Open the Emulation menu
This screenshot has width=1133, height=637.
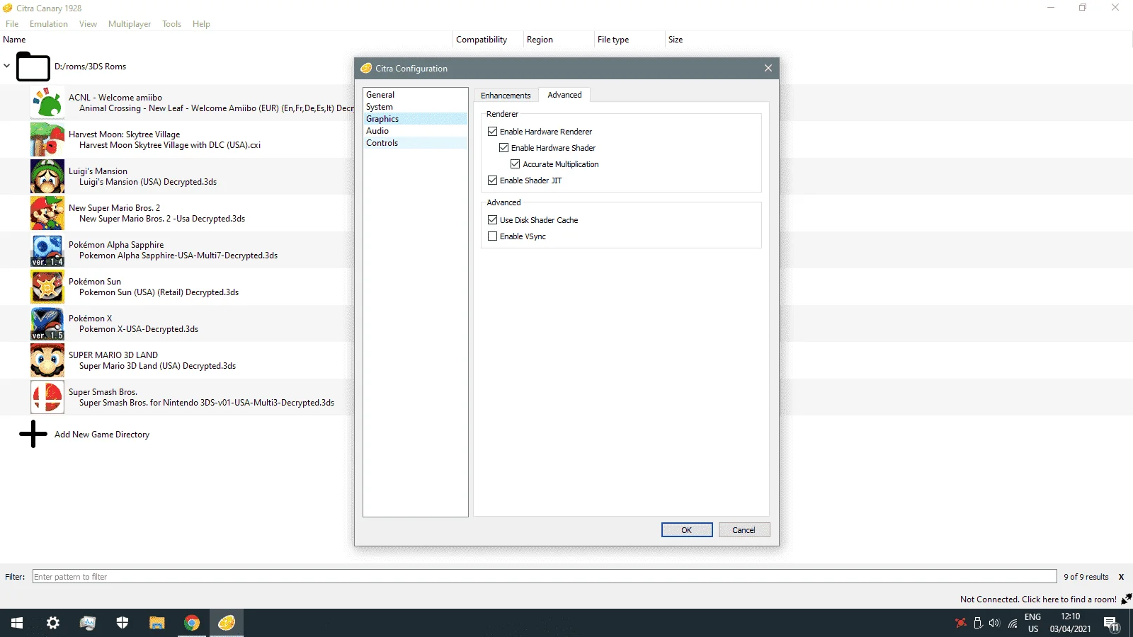pyautogui.click(x=49, y=24)
